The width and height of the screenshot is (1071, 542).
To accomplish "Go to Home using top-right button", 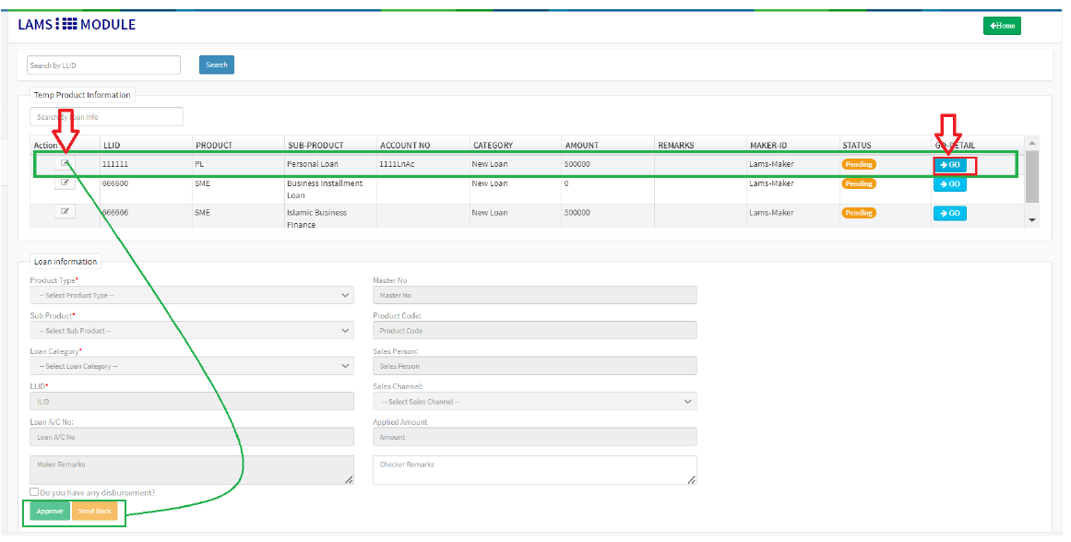I will [1002, 26].
